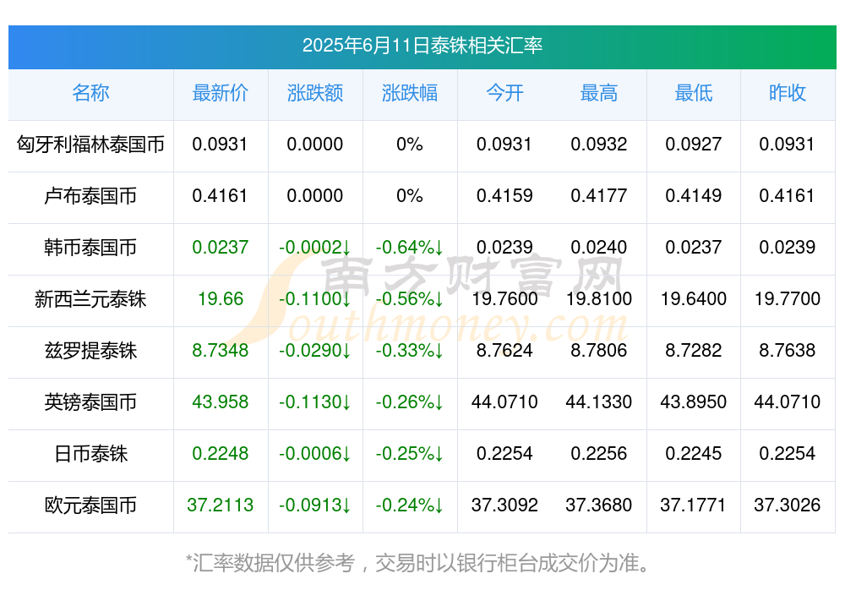Select the 最新价 column header

(221, 93)
